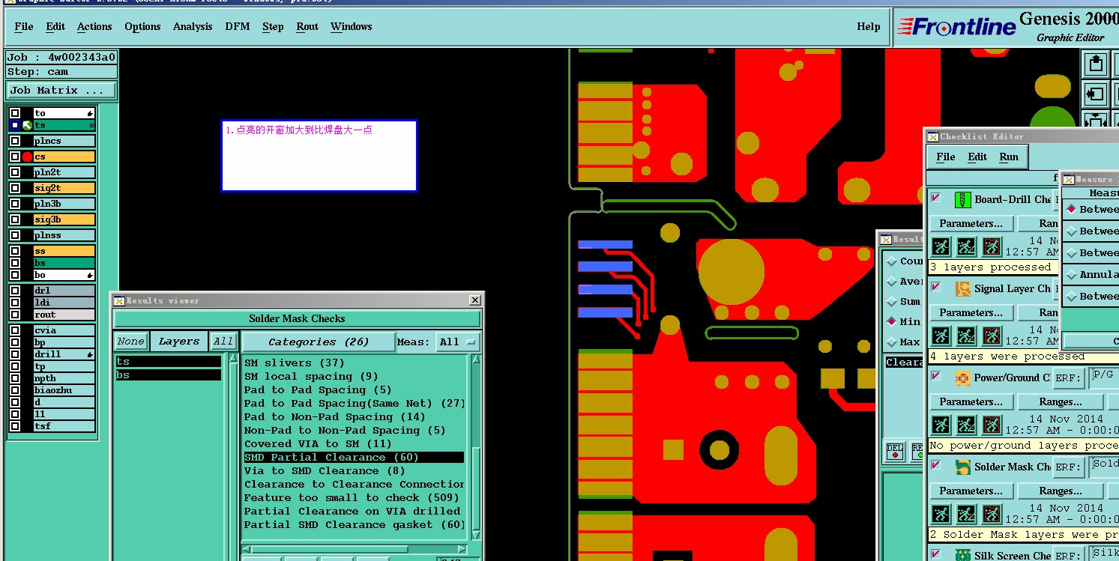Select the sig3b layer name
The width and height of the screenshot is (1119, 561).
coord(64,219)
